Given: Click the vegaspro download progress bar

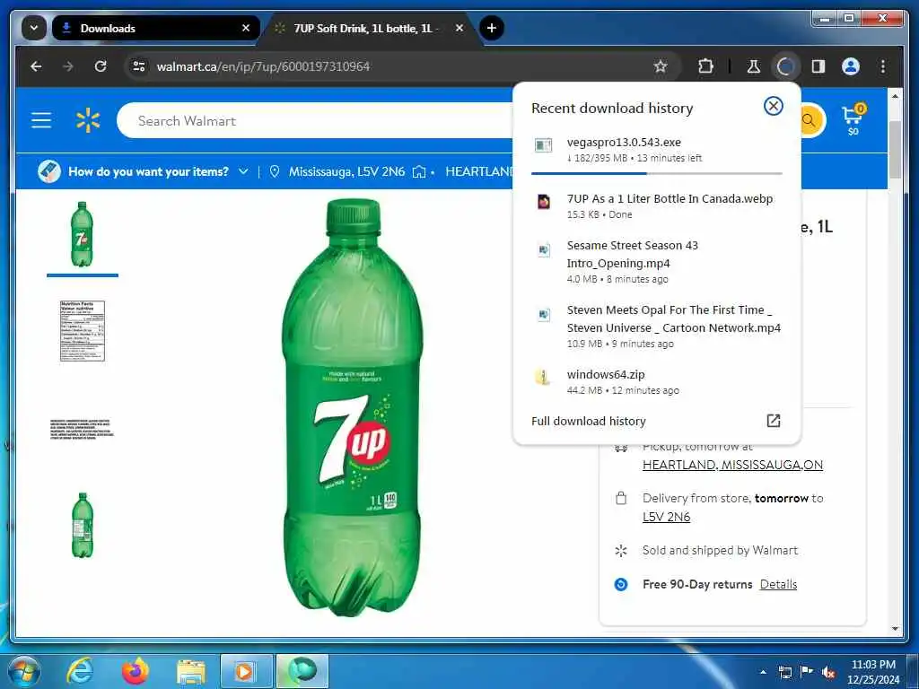Looking at the screenshot, I should coord(656,173).
